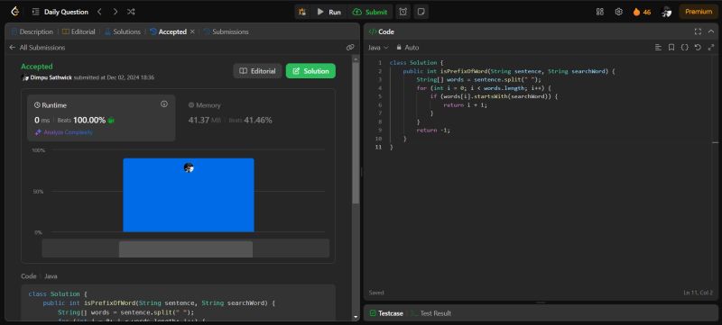Open the Premium subscription button
The width and height of the screenshot is (722, 325).
698,12
